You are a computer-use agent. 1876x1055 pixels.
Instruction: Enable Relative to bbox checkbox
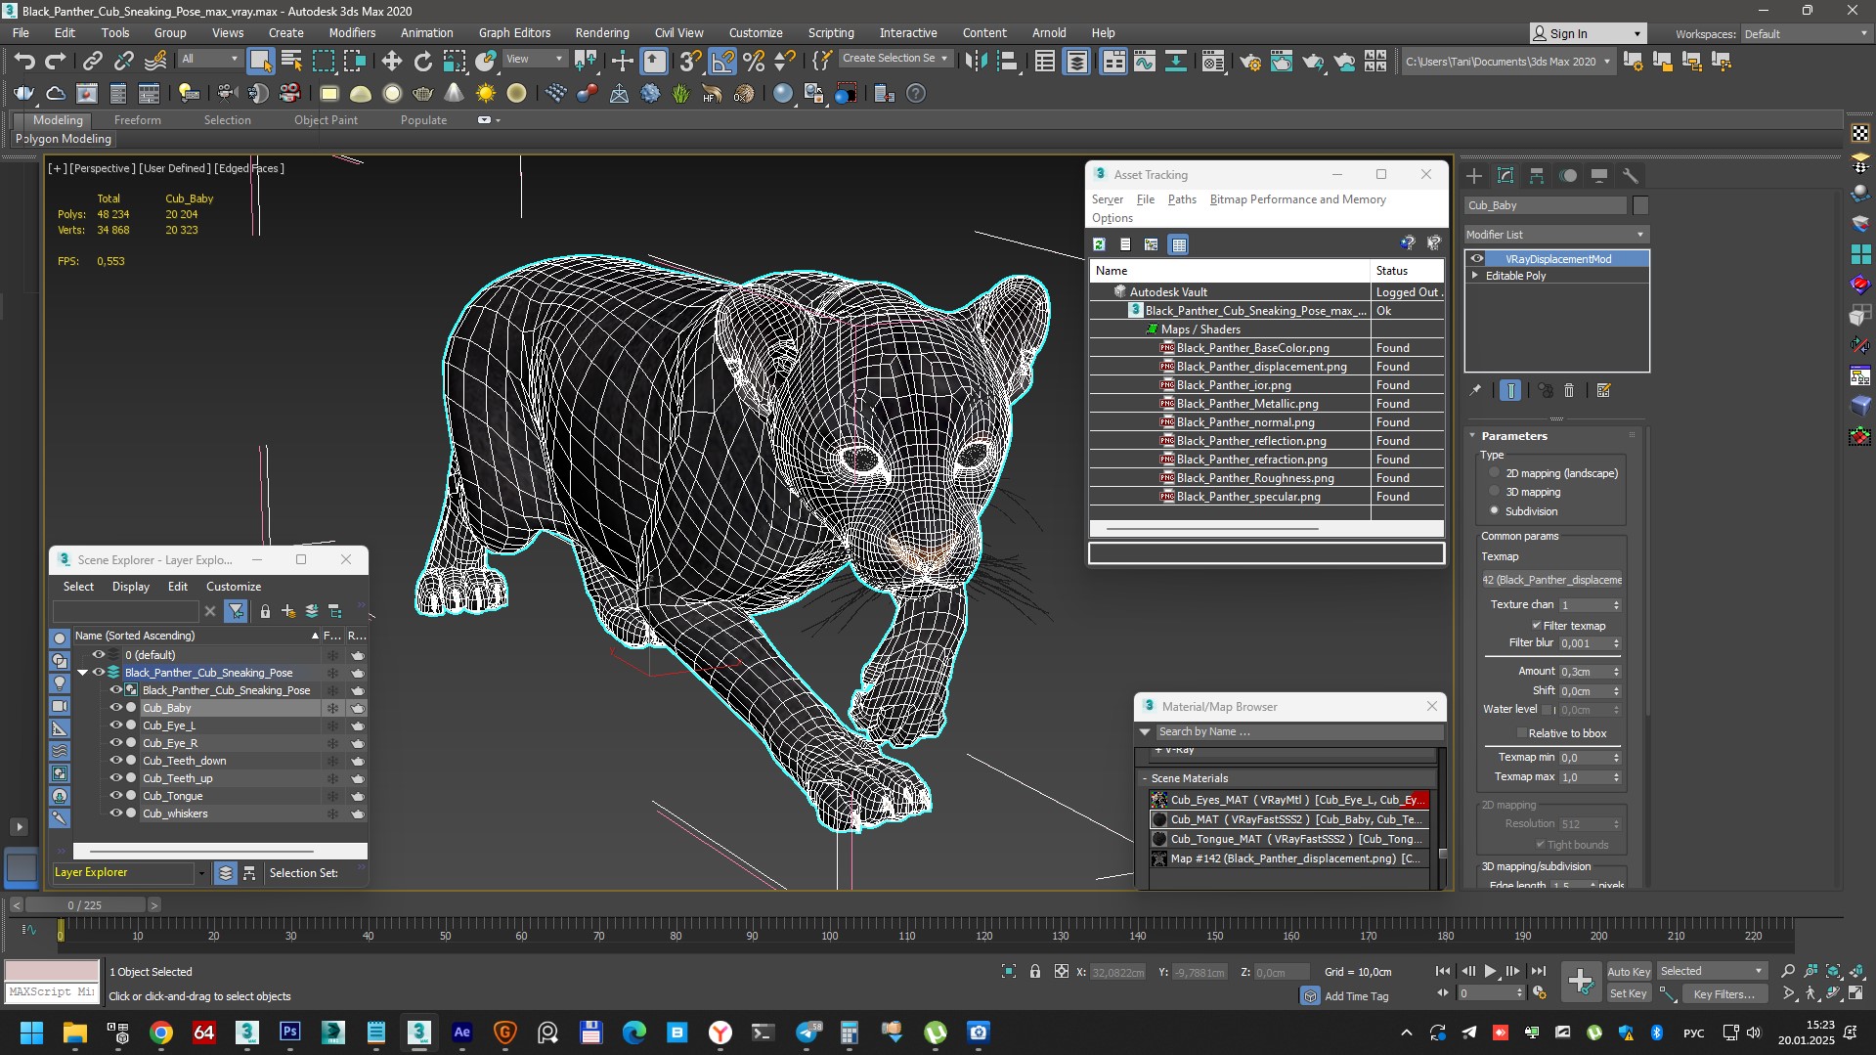tap(1522, 733)
